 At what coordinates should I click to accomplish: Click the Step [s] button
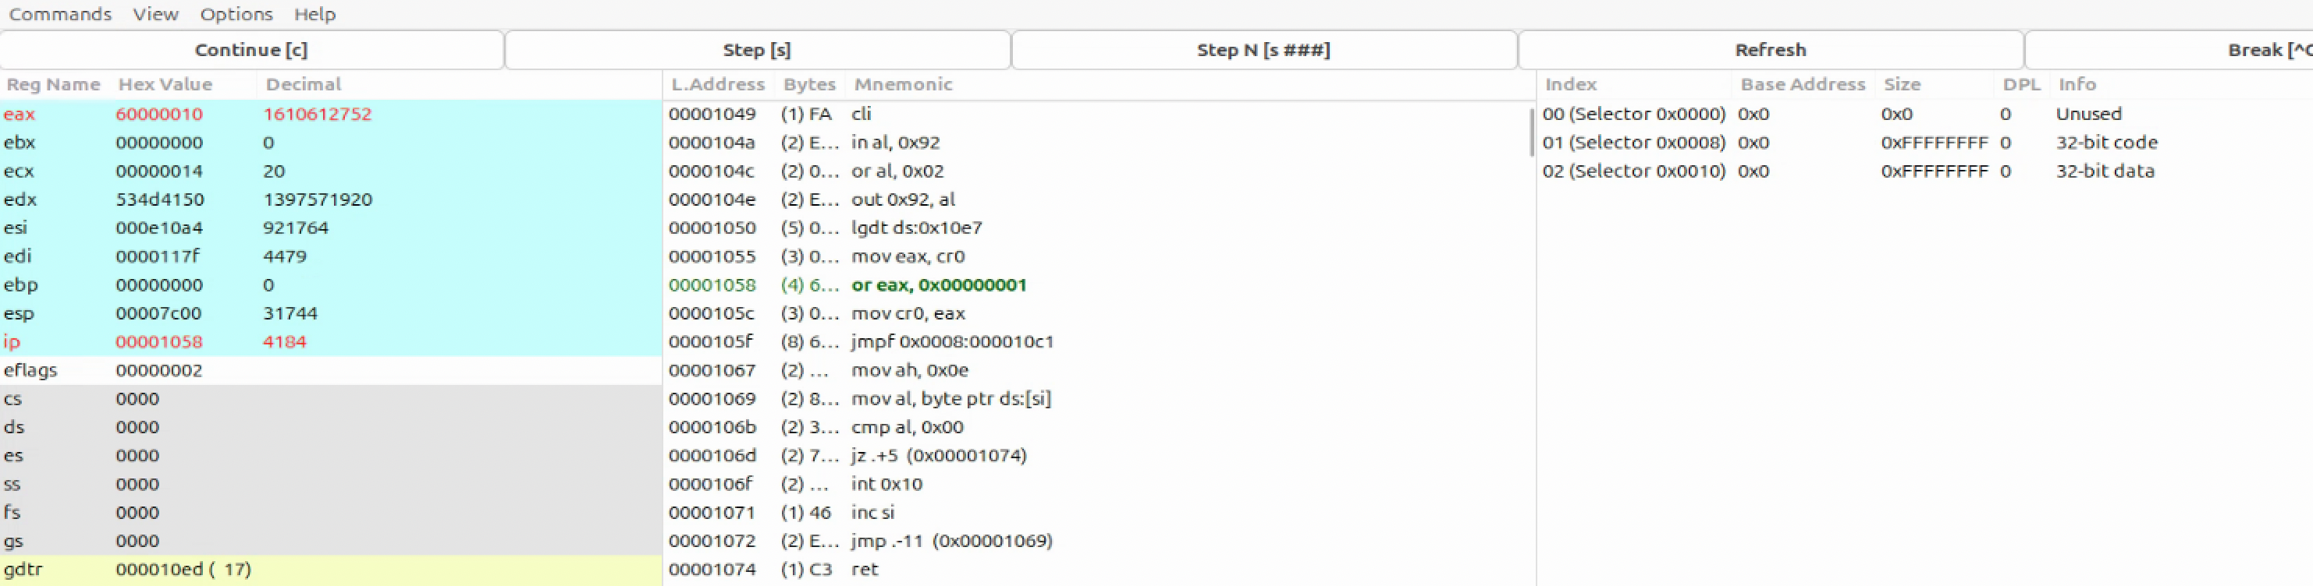[x=757, y=50]
